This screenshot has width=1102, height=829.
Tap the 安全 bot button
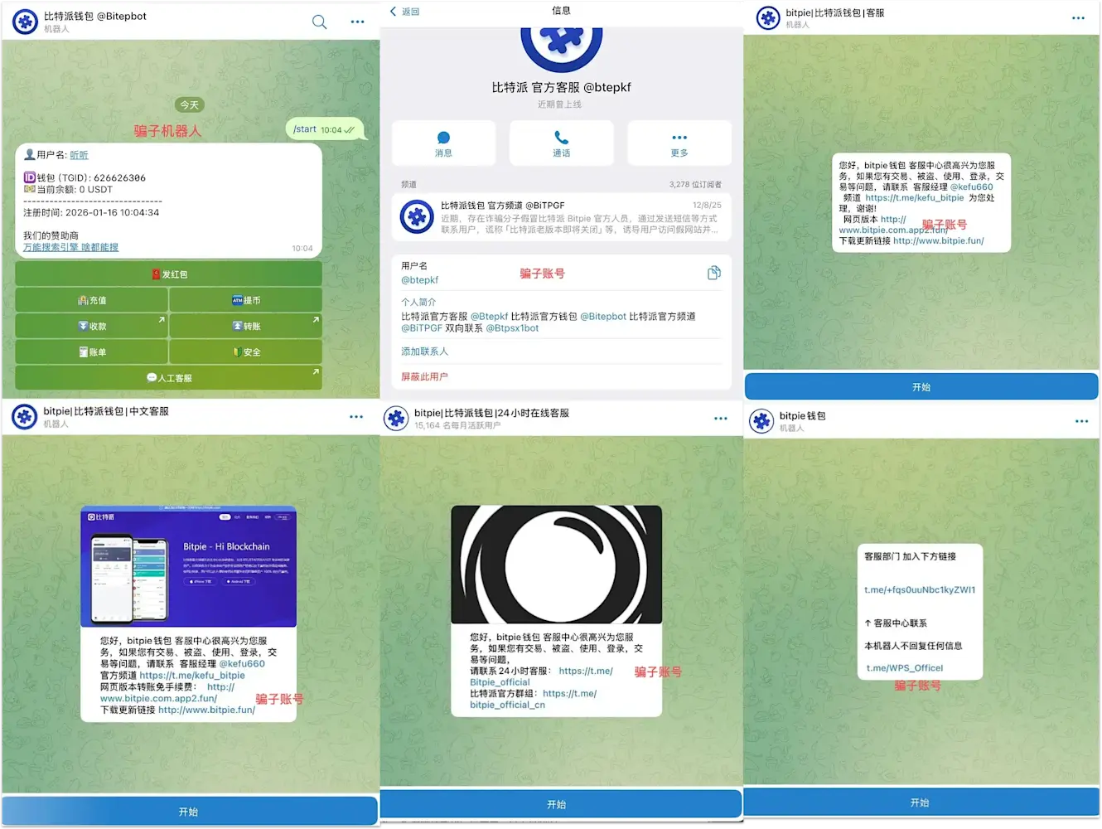[x=245, y=351]
